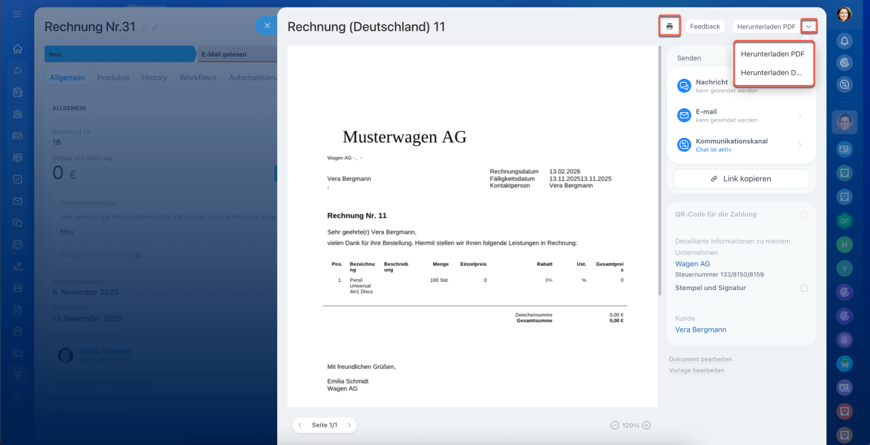The width and height of the screenshot is (870, 445).
Task: Click the Nachricht chat bubble icon
Action: pyautogui.click(x=684, y=86)
